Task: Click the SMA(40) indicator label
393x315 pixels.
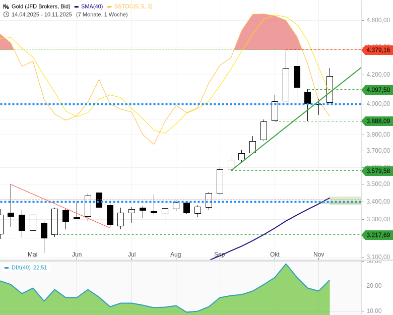Action: point(92,7)
